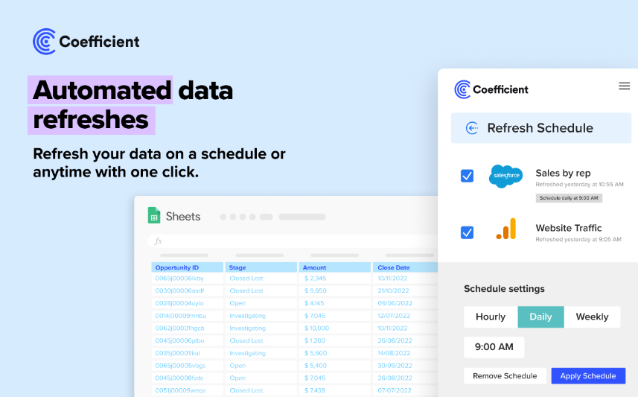
Task: Click the Google Analytics bar chart icon
Action: click(x=506, y=229)
